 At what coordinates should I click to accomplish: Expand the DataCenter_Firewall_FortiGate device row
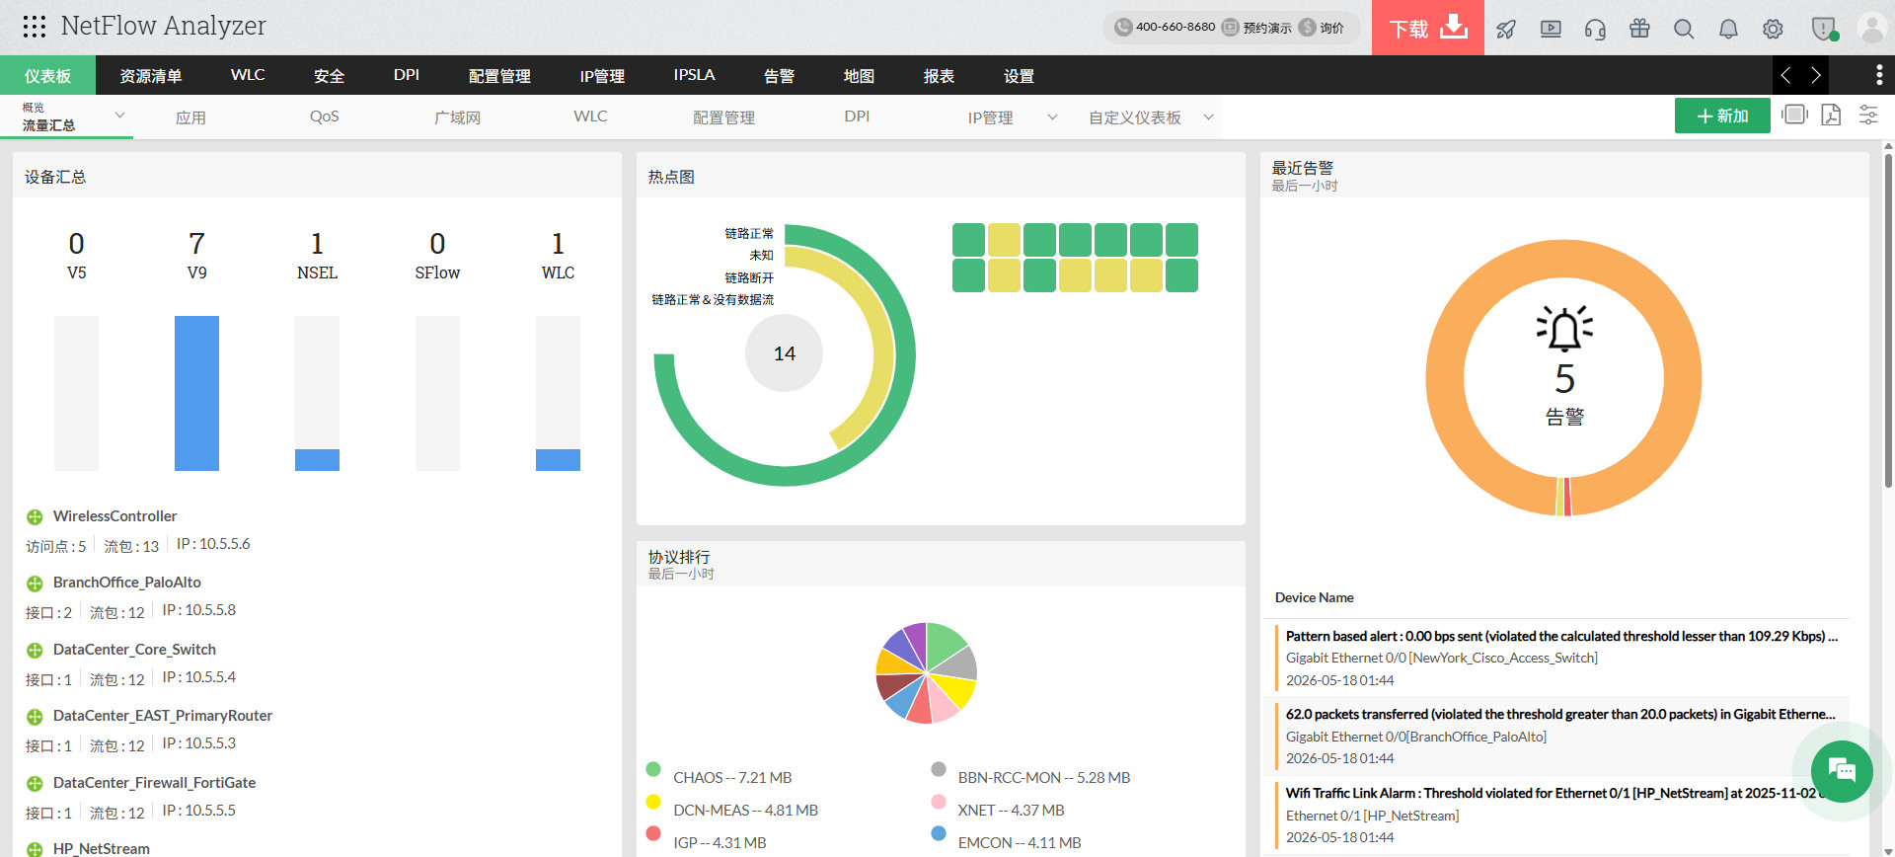pyautogui.click(x=35, y=784)
